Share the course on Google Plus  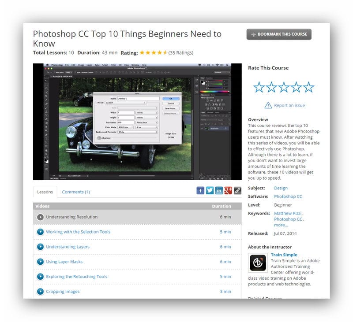228,190
